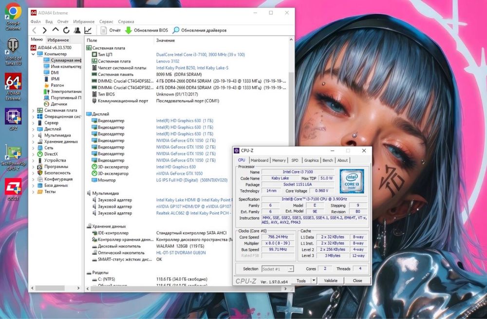Image resolution: width=487 pixels, height=319 pixels.
Task: Switch to the Меню panel tab
Action: 37,39
